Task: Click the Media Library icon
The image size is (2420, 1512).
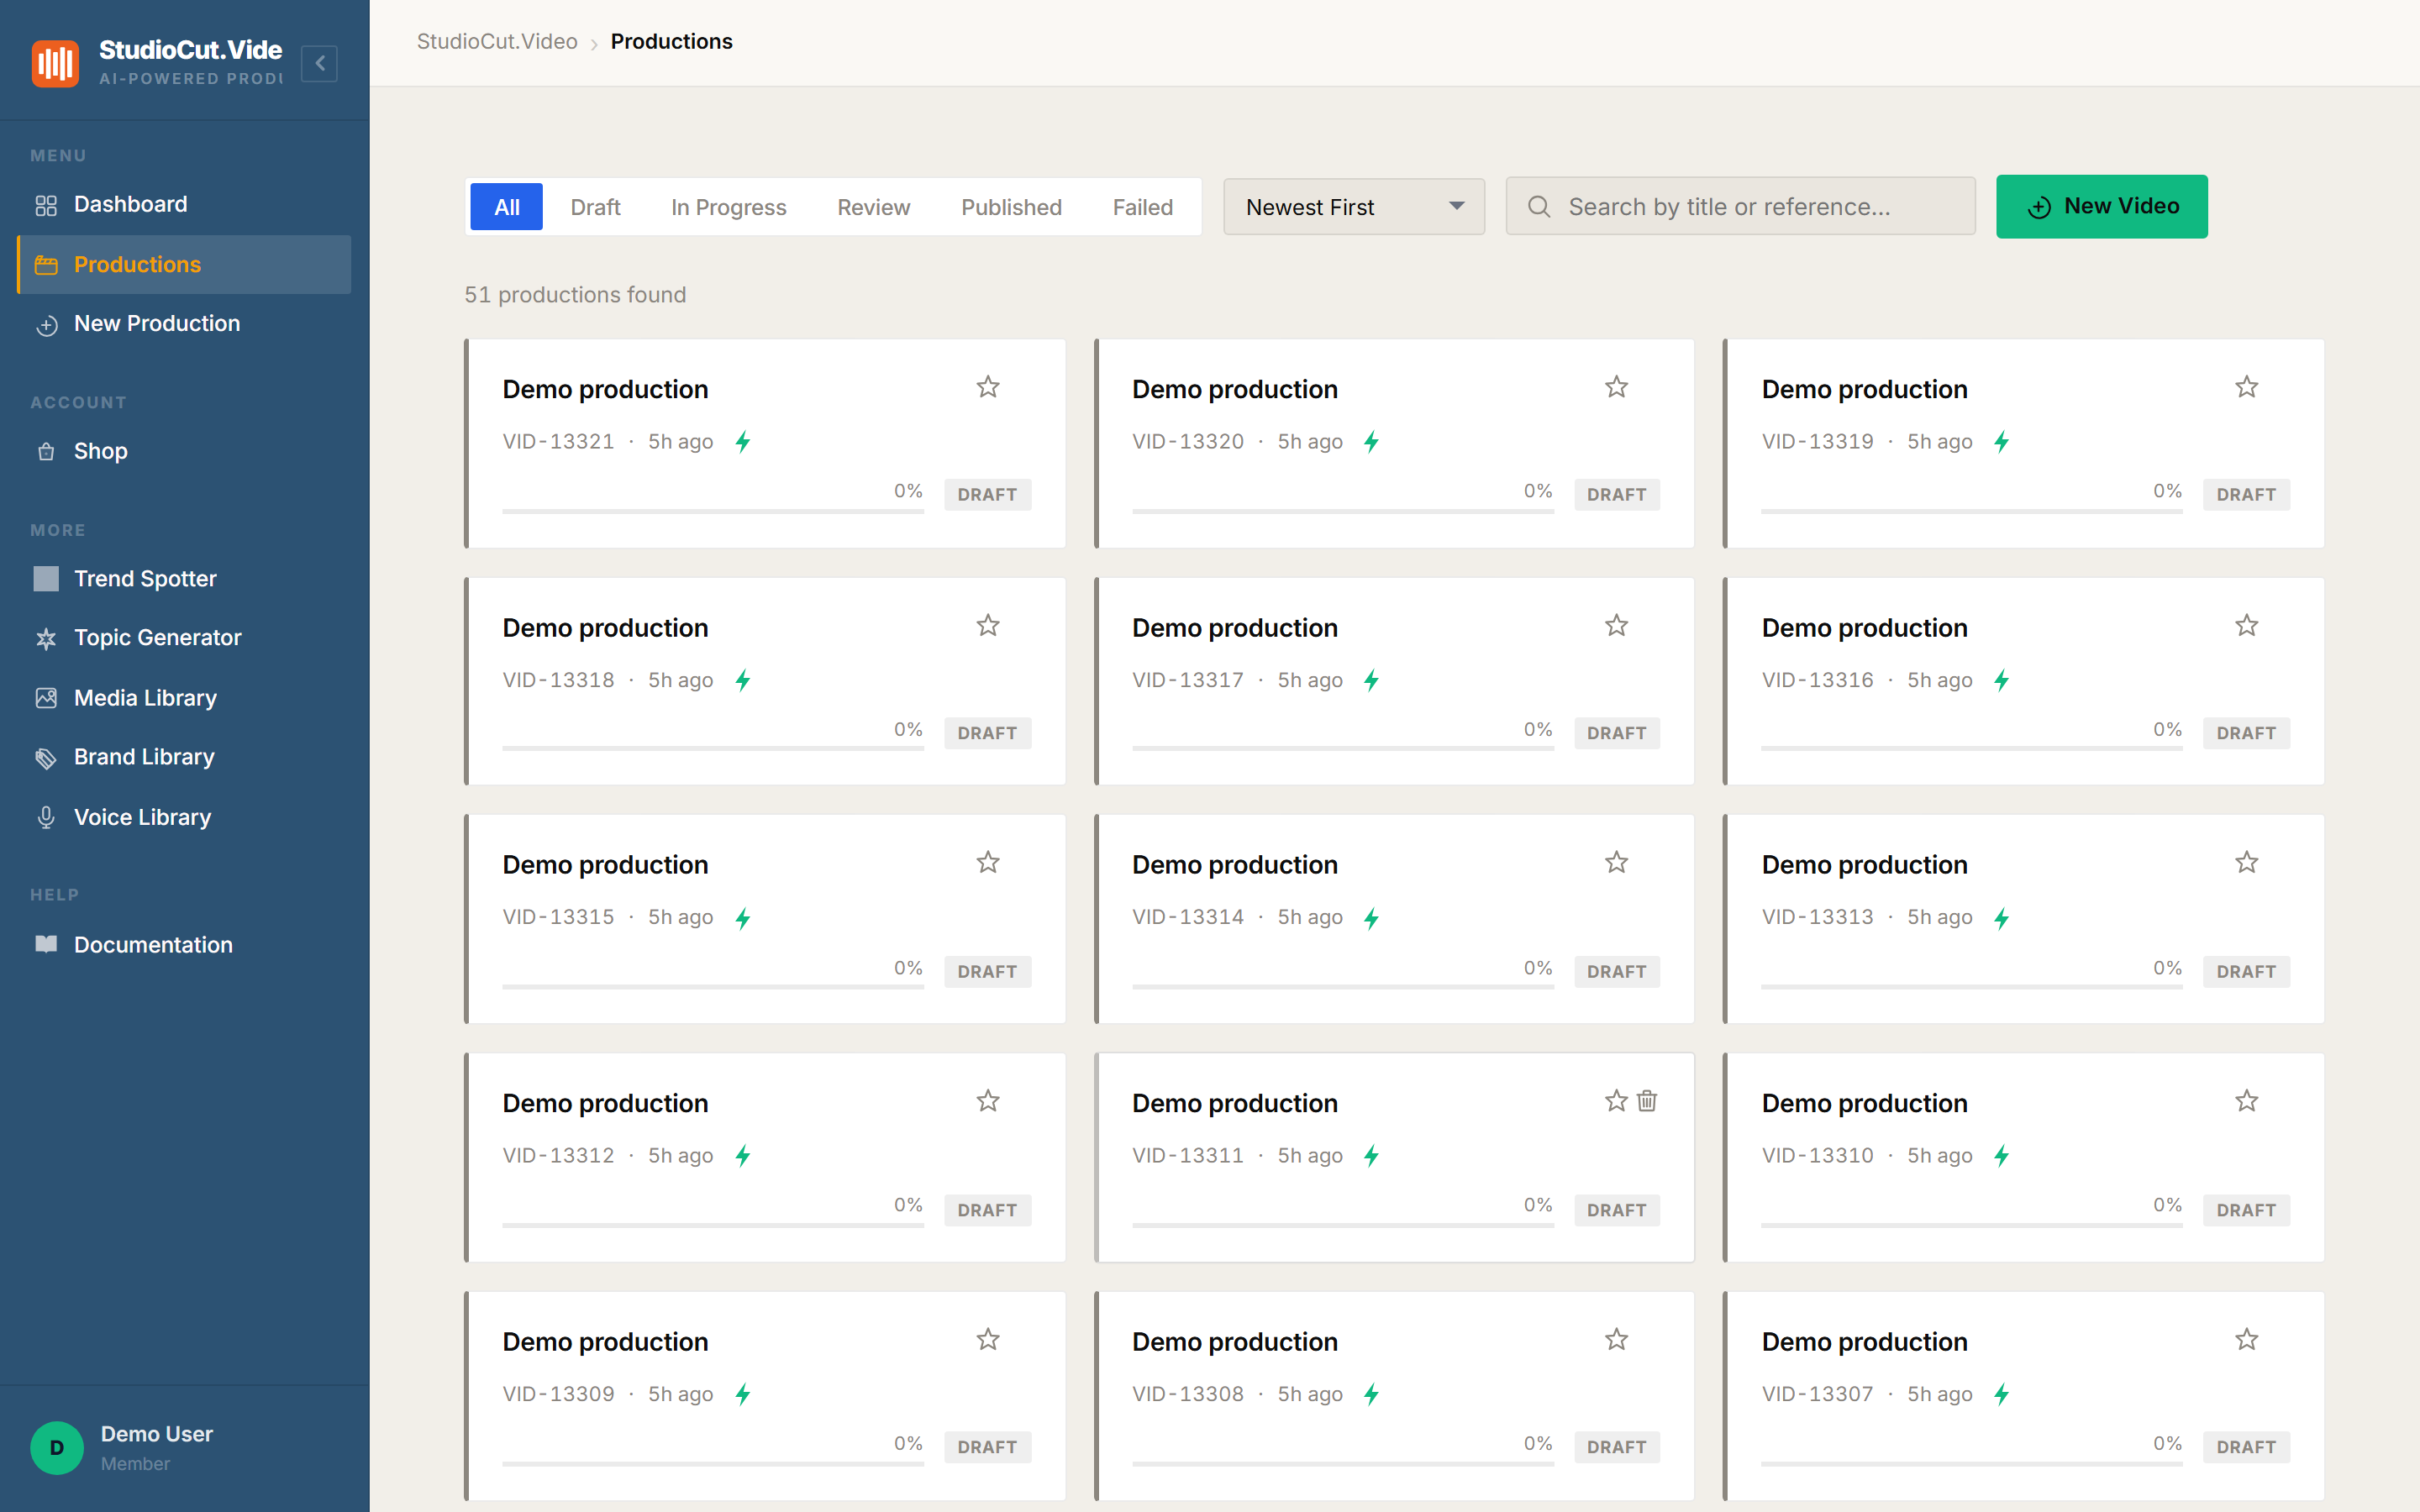Action: pyautogui.click(x=46, y=698)
